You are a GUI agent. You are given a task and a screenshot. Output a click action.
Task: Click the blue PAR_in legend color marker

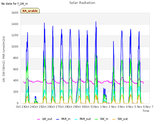pos(58,119)
